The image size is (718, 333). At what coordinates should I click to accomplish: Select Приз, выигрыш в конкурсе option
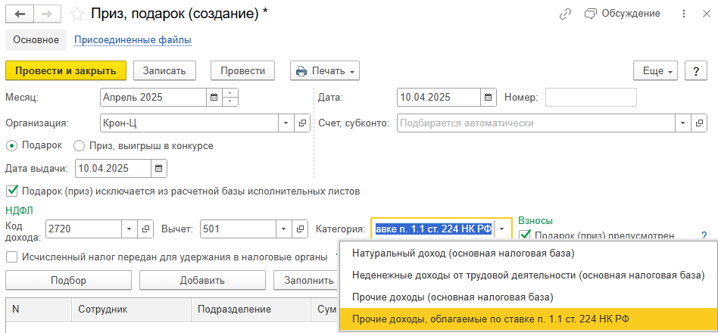click(79, 145)
